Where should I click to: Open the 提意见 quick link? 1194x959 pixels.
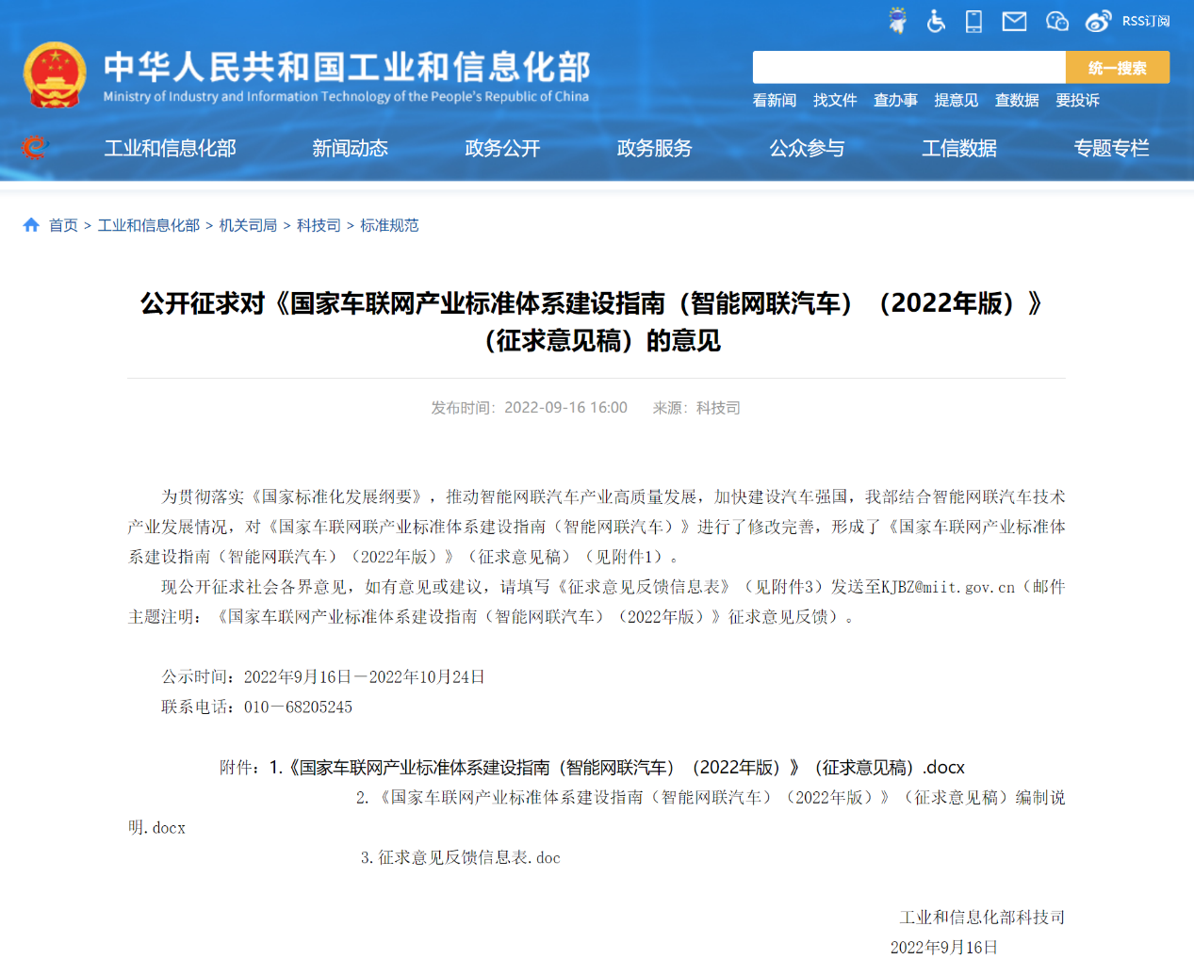[x=956, y=100]
